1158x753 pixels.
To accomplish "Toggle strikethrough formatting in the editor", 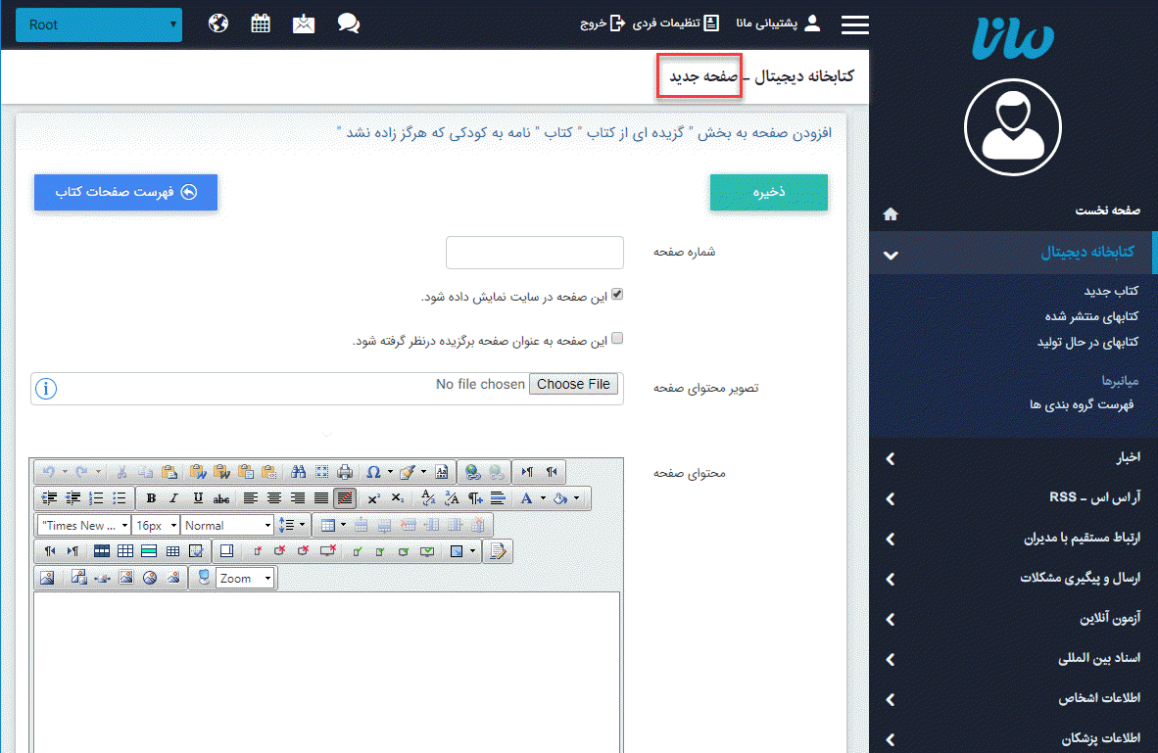I will tap(219, 496).
